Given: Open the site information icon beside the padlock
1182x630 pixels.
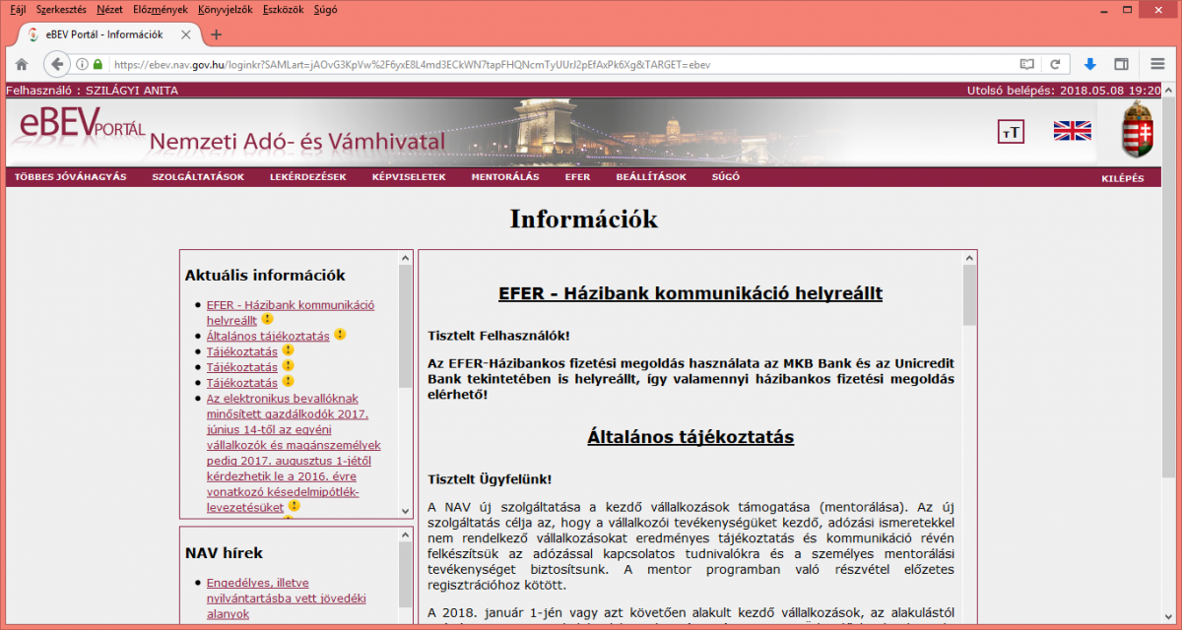Looking at the screenshot, I should tap(83, 64).
